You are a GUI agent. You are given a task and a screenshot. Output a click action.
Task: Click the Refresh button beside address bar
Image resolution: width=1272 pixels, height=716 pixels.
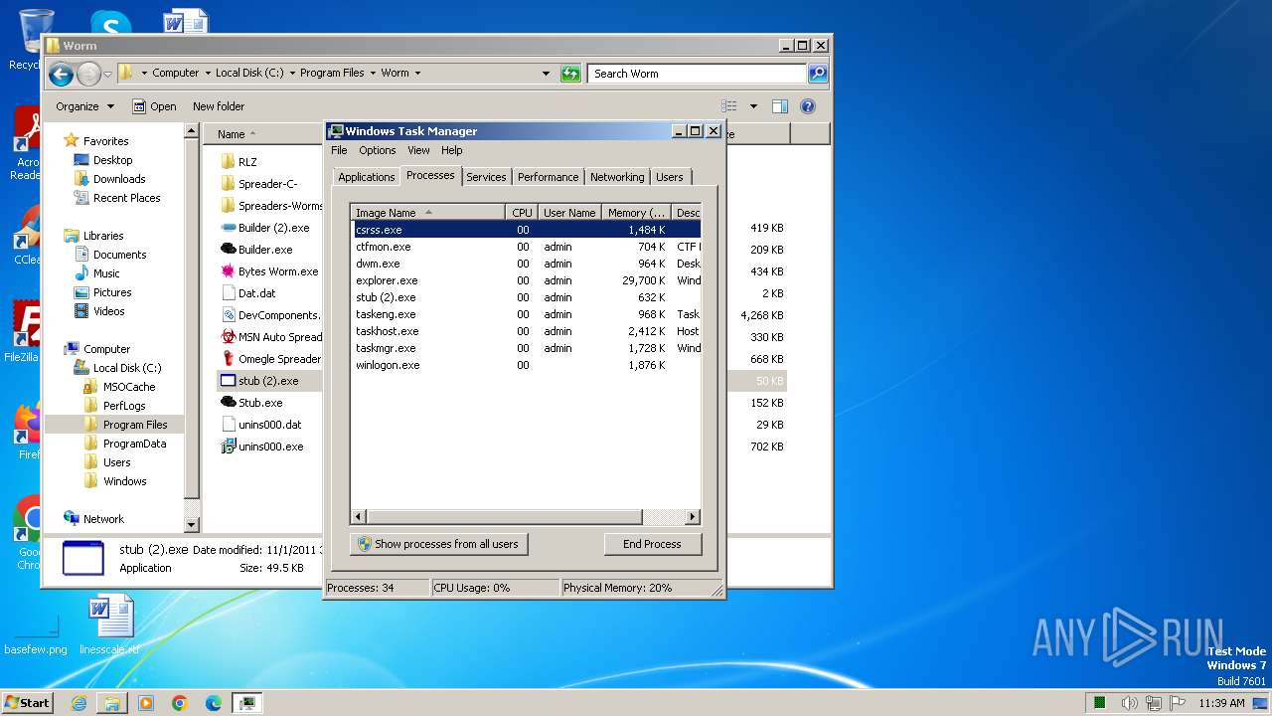[x=570, y=74]
